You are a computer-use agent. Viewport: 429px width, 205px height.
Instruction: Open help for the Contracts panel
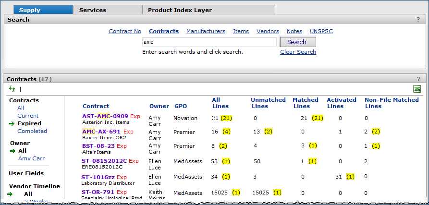click(x=418, y=79)
